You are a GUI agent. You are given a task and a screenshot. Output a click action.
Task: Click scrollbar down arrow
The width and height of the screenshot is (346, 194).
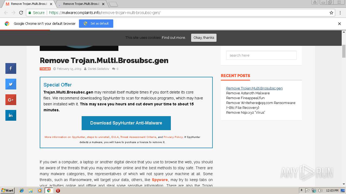coord(344,184)
